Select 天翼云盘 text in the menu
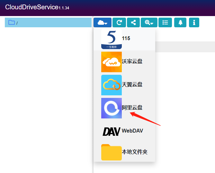The width and height of the screenshot is (215, 173). [x=132, y=85]
